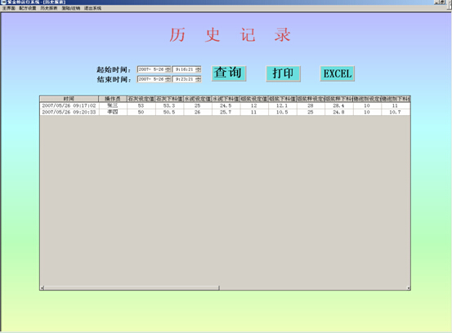Click the table's right scroll arrow
The image size is (452, 333).
point(408,288)
